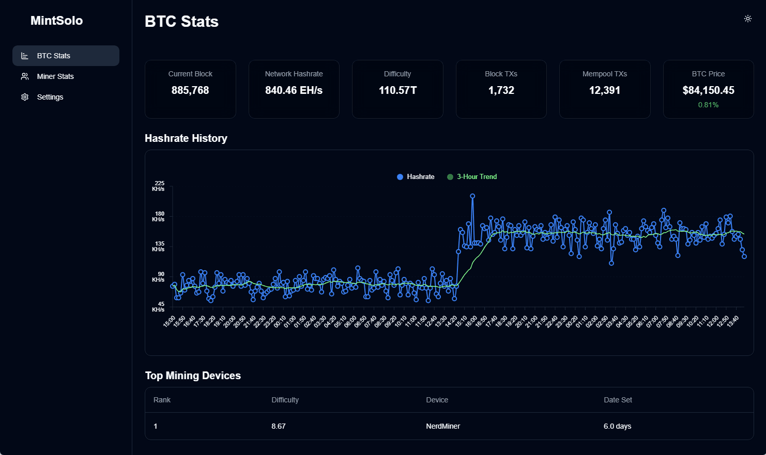
Task: Click the green 3-Hour Trend legend dot
Action: 450,177
